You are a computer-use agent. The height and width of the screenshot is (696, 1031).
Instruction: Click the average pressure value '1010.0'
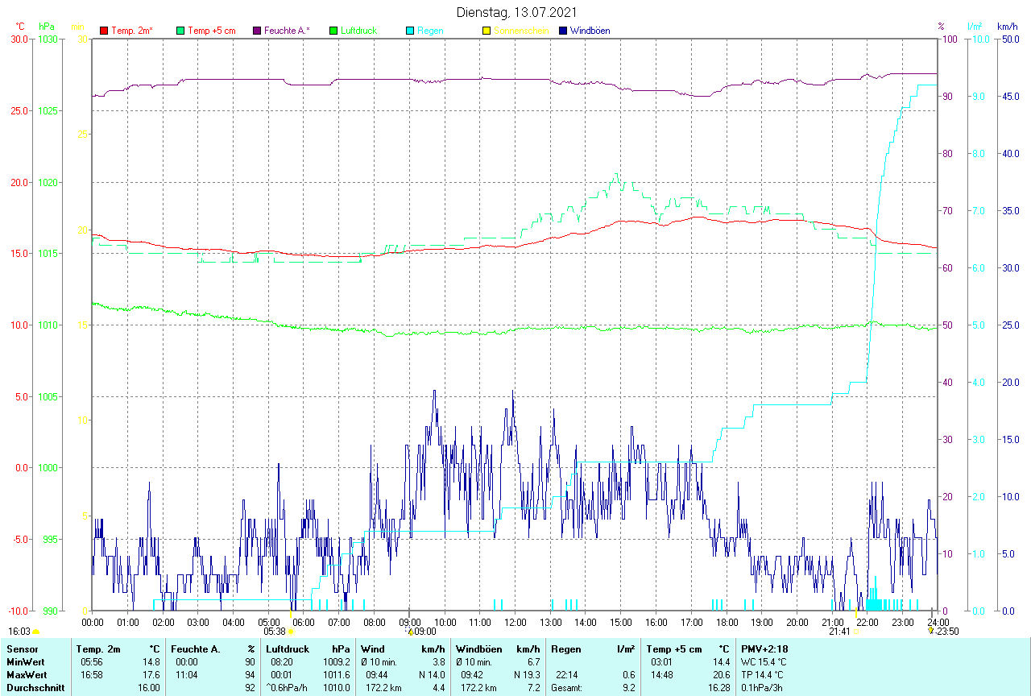click(x=337, y=688)
